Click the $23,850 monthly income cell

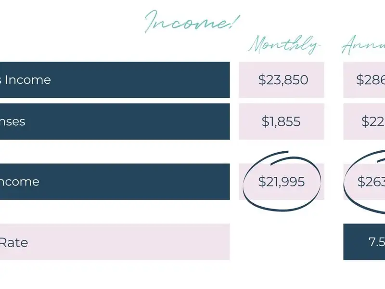pyautogui.click(x=282, y=80)
